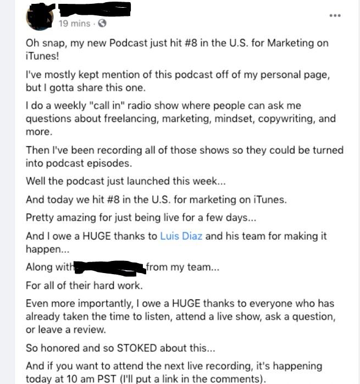Click "Well the podcast just launched this week..."
This screenshot has width=360, height=384.
pyautogui.click(x=126, y=181)
